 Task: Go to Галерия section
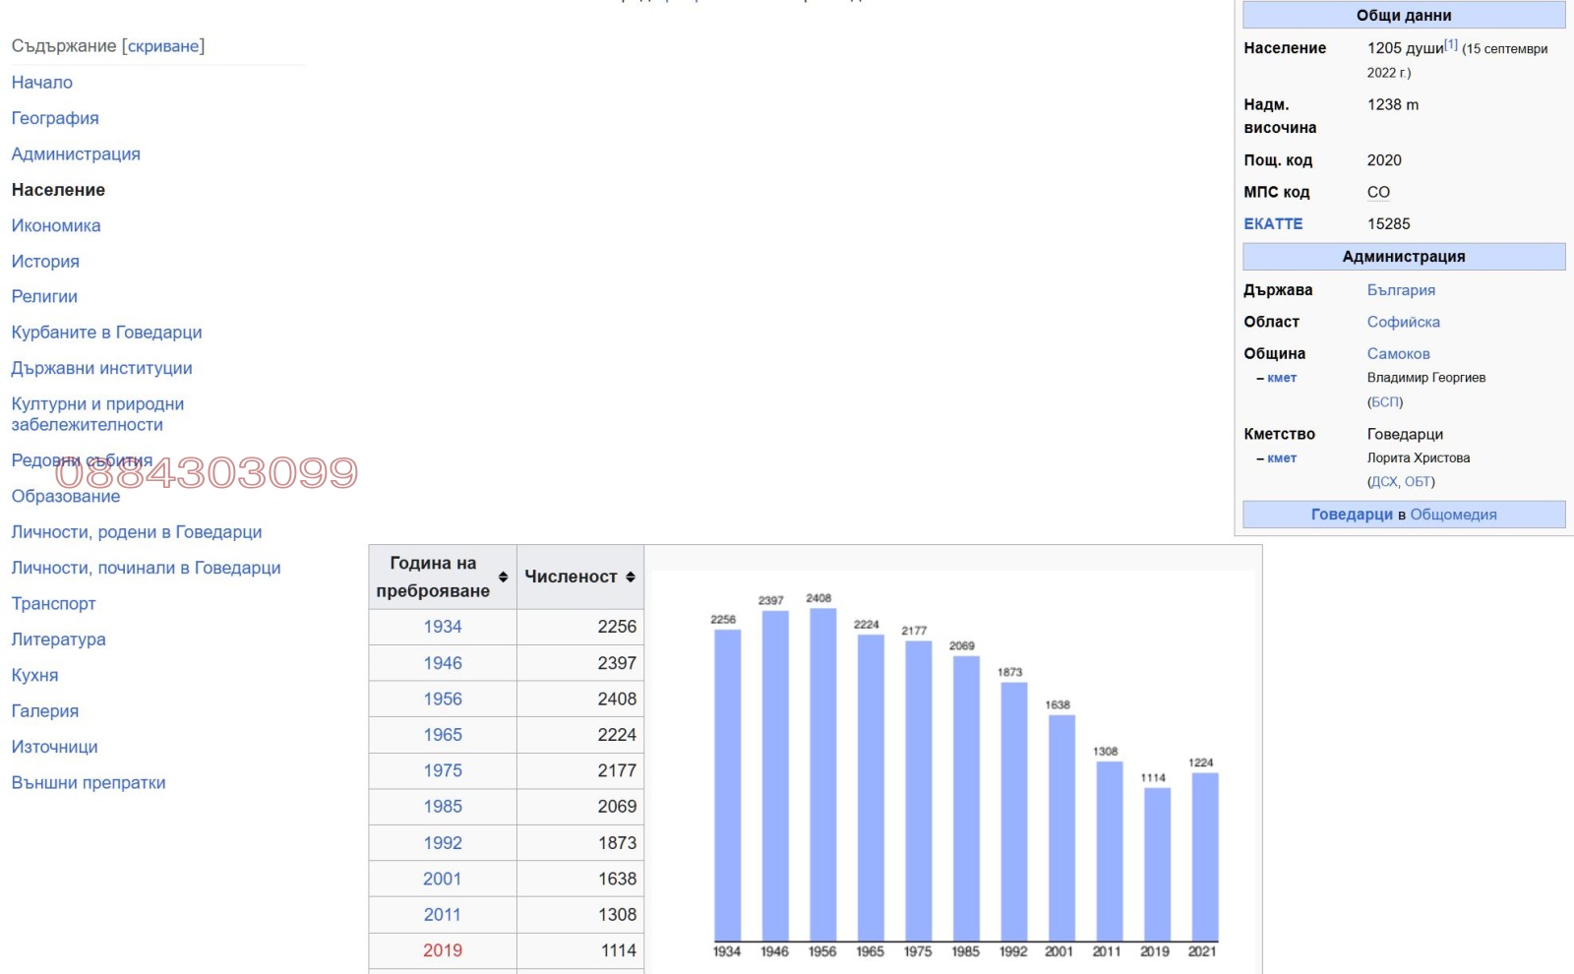(x=45, y=711)
